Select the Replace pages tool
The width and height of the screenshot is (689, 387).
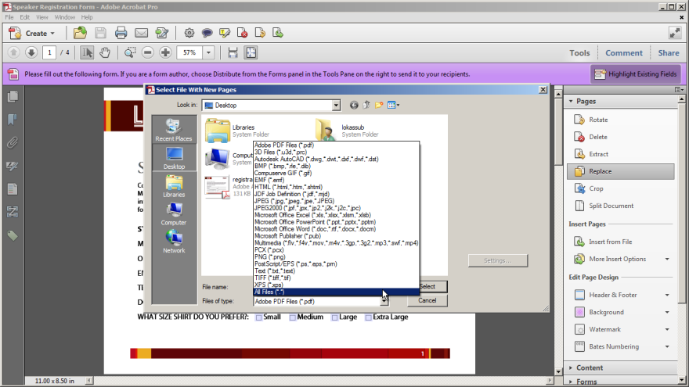[x=620, y=171]
